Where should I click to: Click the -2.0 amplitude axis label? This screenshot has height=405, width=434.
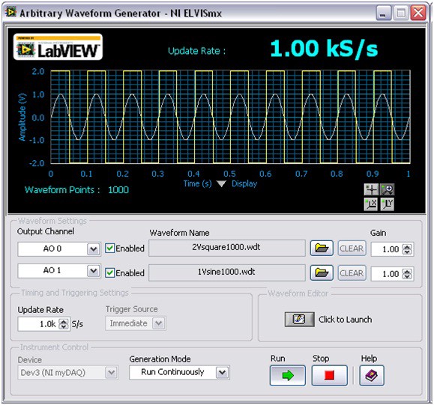37,163
